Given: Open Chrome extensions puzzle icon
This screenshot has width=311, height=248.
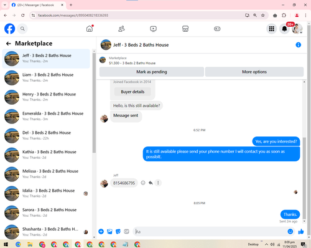Looking at the screenshot, I should click(x=284, y=16).
